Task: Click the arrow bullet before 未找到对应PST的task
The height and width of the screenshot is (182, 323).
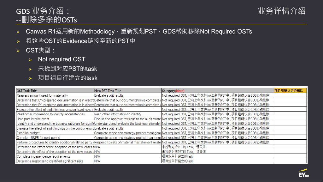Action: [x=30, y=69]
